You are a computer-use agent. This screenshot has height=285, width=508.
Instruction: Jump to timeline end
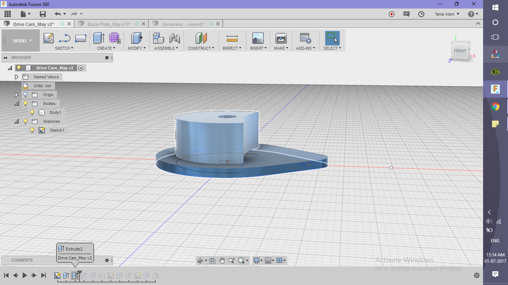coord(43,275)
